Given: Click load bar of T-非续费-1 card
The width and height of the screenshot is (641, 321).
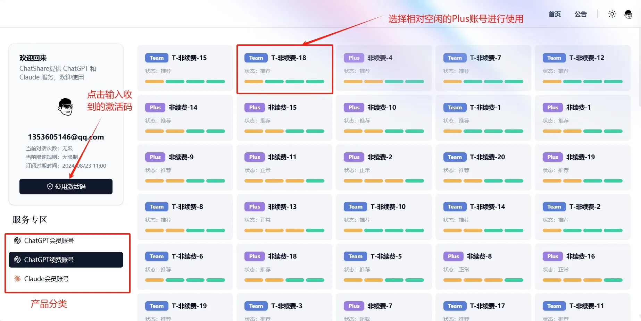Looking at the screenshot, I should (x=483, y=131).
